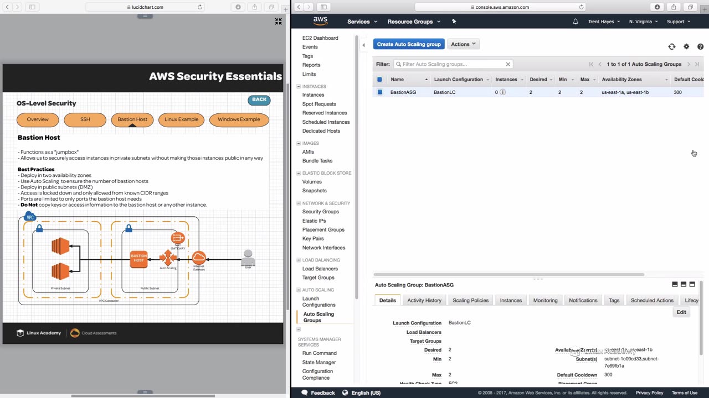
Task: Select the SSH tab in the Lucidchart slide
Action: tap(85, 119)
